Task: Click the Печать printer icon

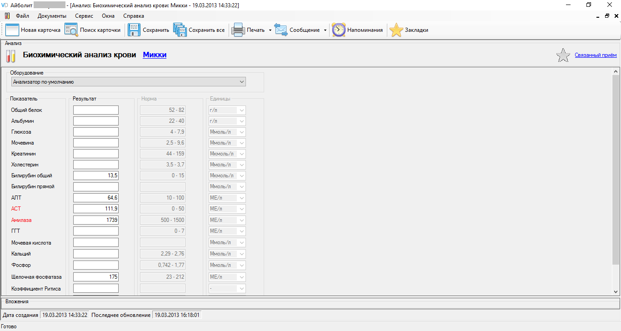Action: click(x=238, y=30)
